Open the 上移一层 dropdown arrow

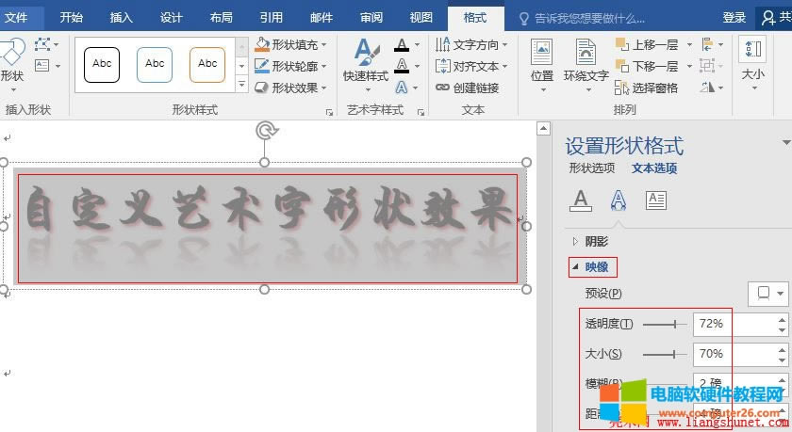pos(689,45)
